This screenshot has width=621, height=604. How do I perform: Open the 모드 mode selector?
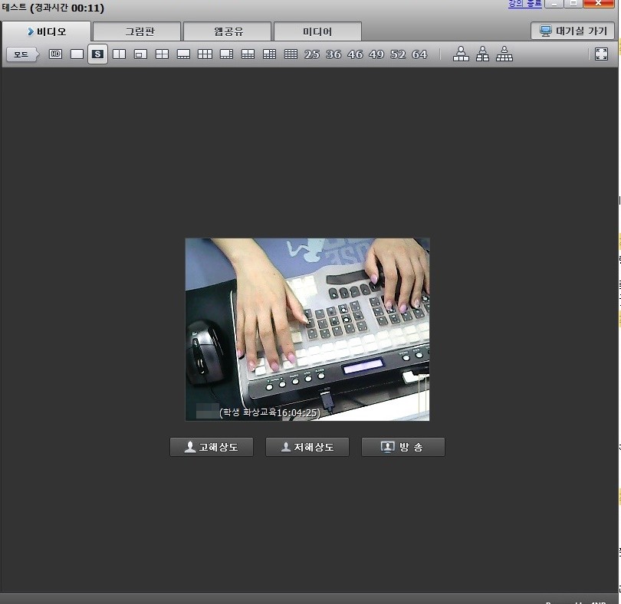tap(22, 54)
